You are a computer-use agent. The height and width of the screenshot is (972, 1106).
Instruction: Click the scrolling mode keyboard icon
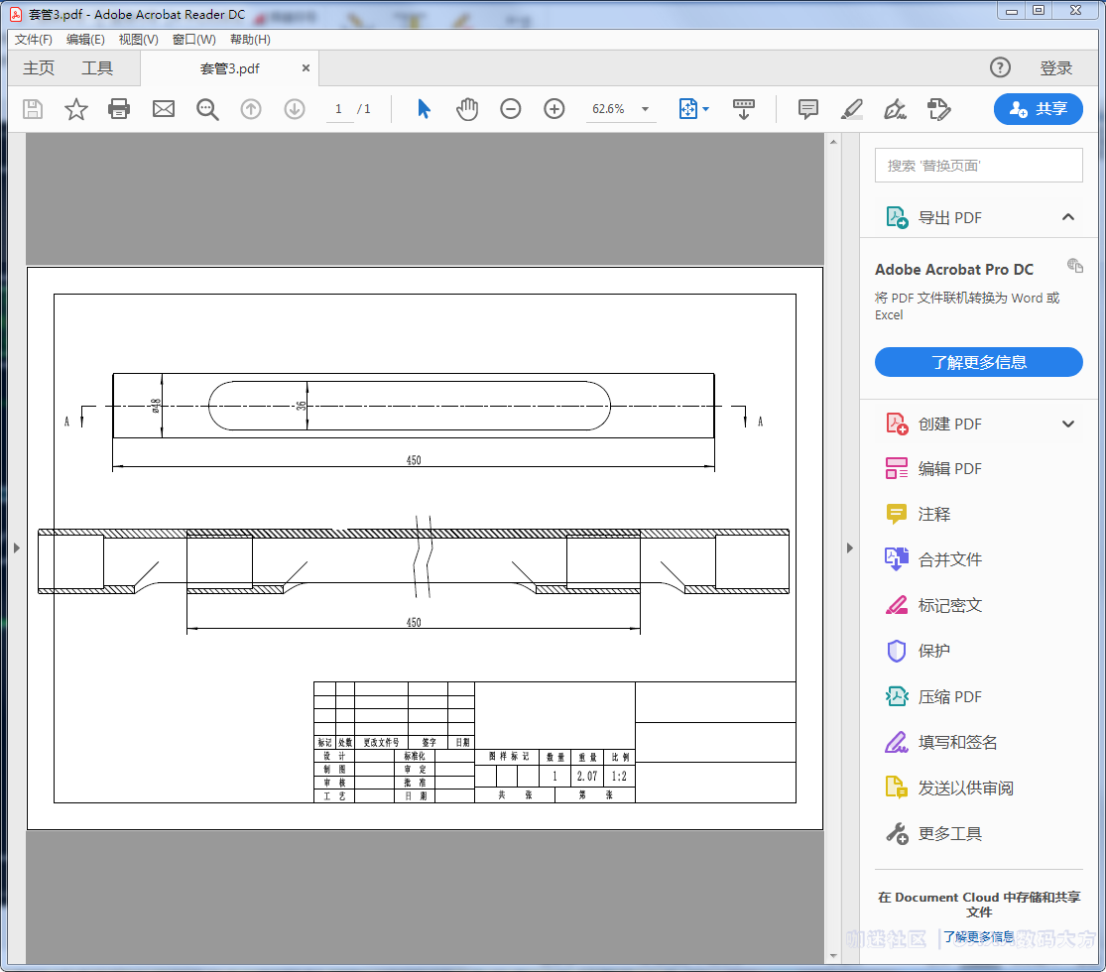tap(743, 109)
